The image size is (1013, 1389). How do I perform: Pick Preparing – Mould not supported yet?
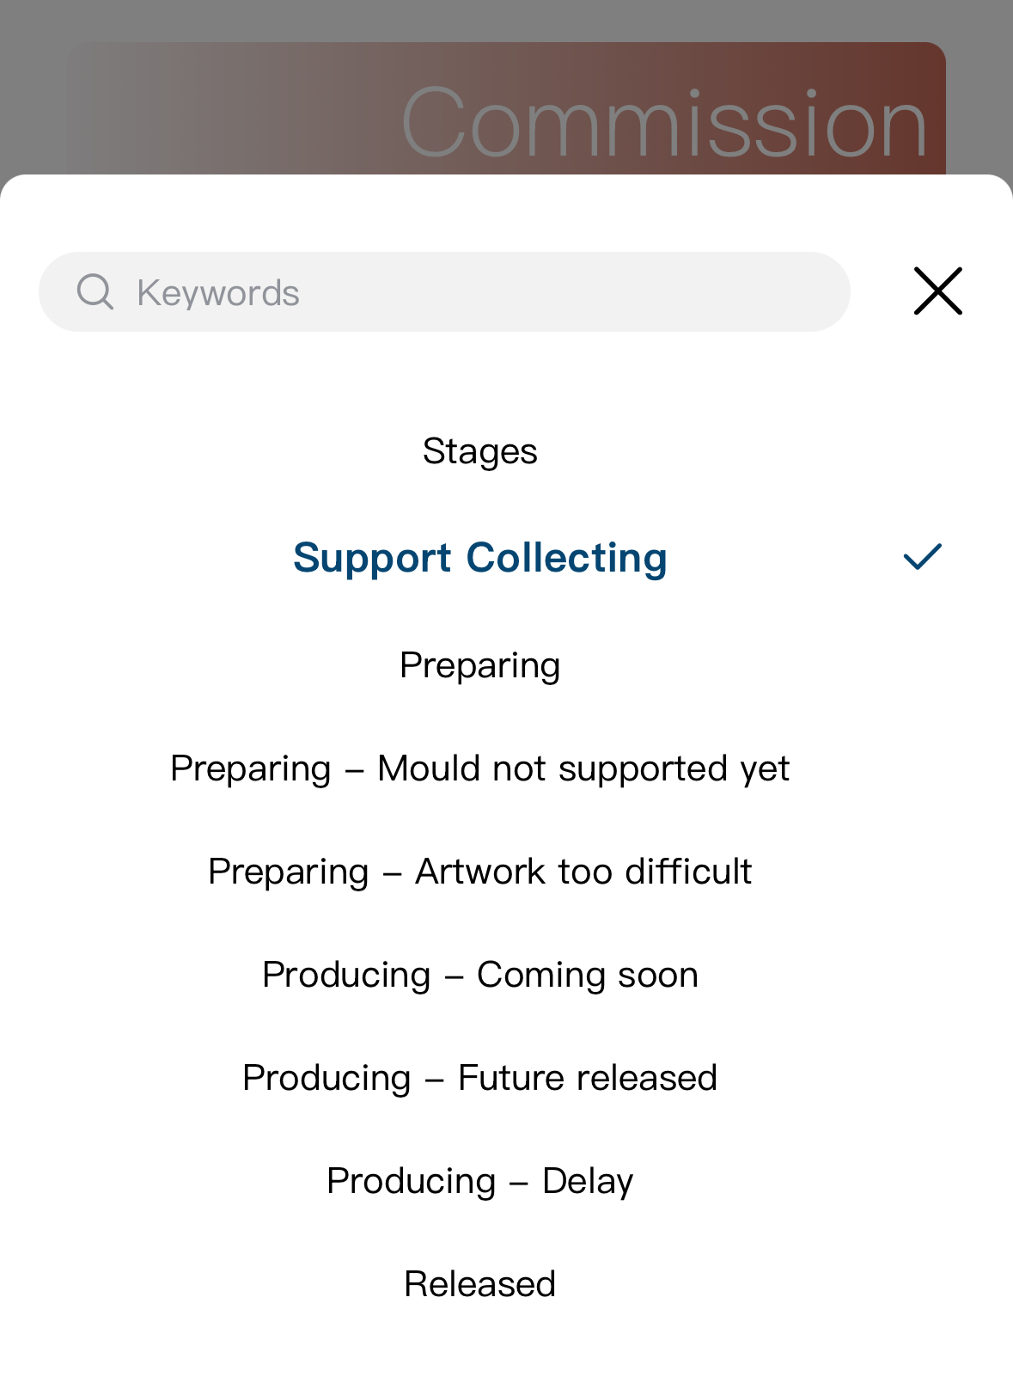pos(479,768)
